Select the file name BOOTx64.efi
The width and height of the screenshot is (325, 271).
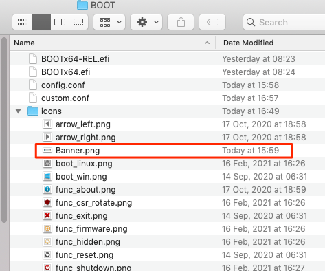(65, 72)
